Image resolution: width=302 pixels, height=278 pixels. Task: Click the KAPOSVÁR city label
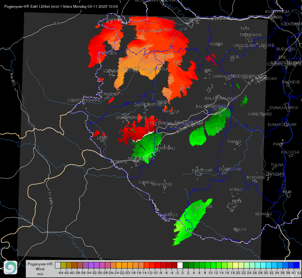coord(202,170)
